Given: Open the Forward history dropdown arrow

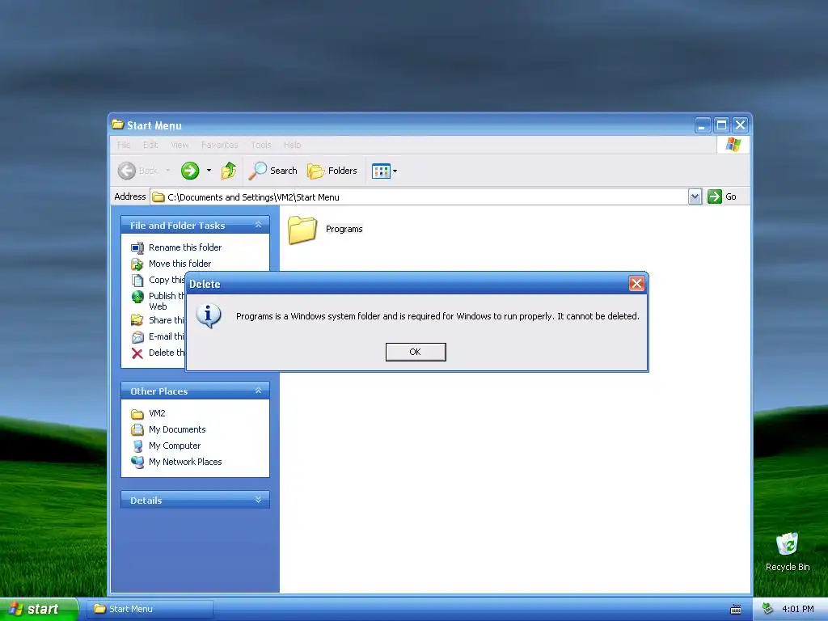Looking at the screenshot, I should pos(209,171).
